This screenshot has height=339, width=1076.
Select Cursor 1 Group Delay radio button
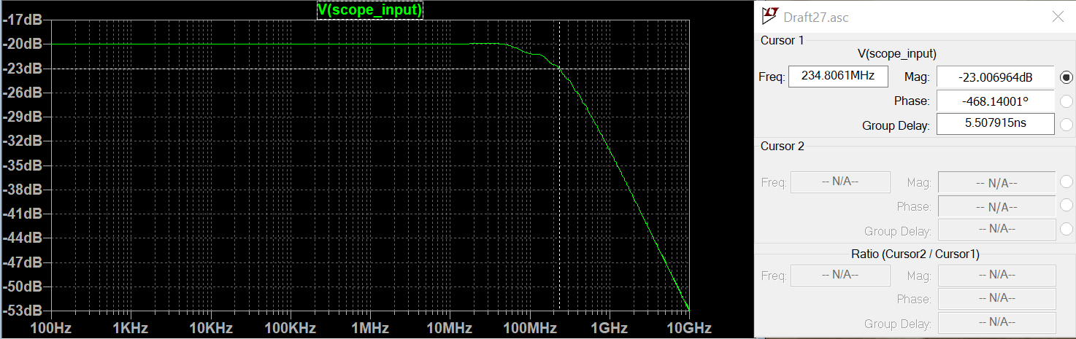coord(1066,125)
